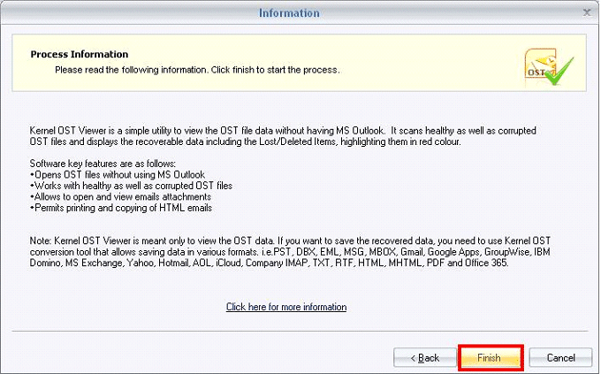This screenshot has width=601, height=374.
Task: Click the 'Information' title bar text
Action: tap(289, 13)
